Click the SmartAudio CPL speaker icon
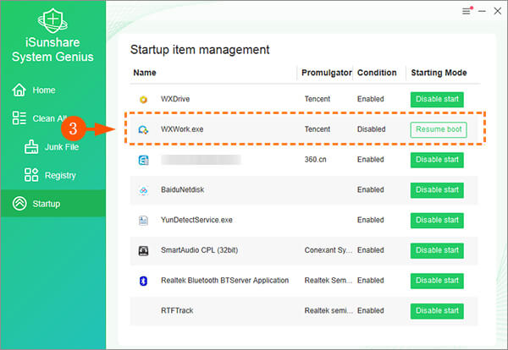The width and height of the screenshot is (508, 350). coord(144,250)
